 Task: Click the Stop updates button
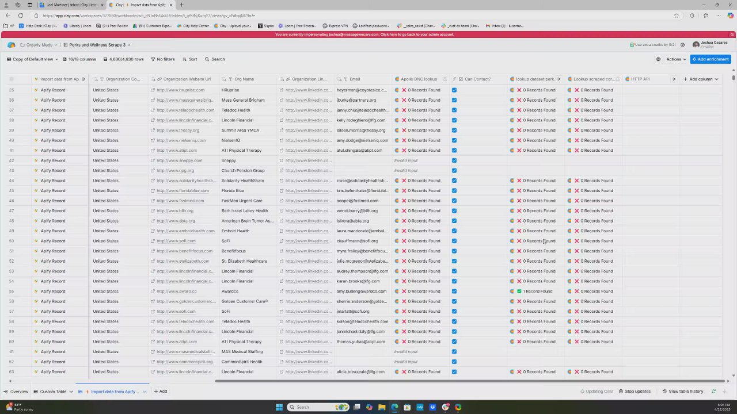[x=635, y=392]
